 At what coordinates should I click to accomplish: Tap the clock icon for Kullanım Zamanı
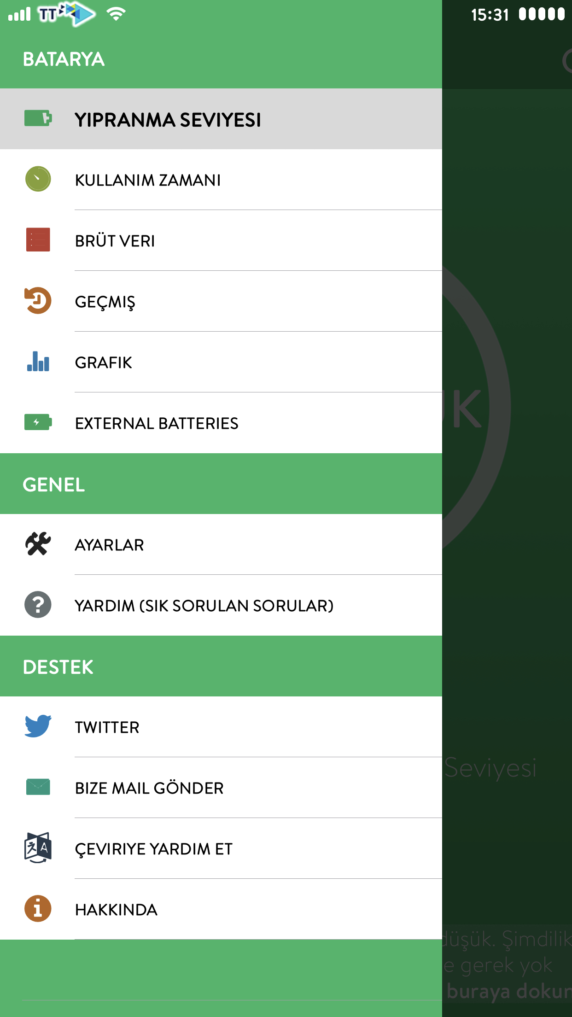(x=38, y=179)
